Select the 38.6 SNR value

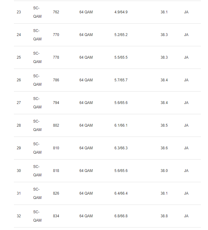(164, 148)
